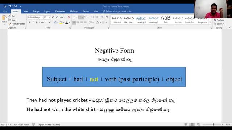Click the Tell me what you want to do box
The image size is (232, 130).
coord(118,12)
